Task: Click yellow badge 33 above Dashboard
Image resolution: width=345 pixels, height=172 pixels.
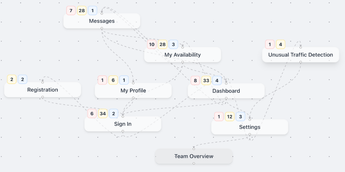Action: (x=206, y=81)
